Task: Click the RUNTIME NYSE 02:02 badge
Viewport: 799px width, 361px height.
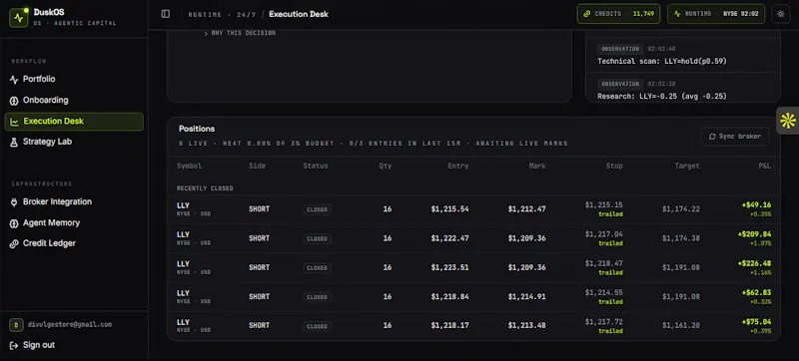Action: point(716,14)
